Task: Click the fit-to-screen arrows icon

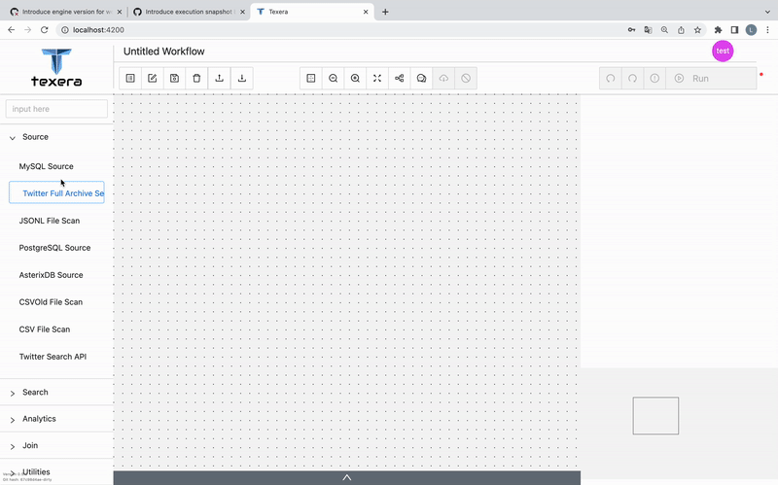Action: (x=377, y=79)
